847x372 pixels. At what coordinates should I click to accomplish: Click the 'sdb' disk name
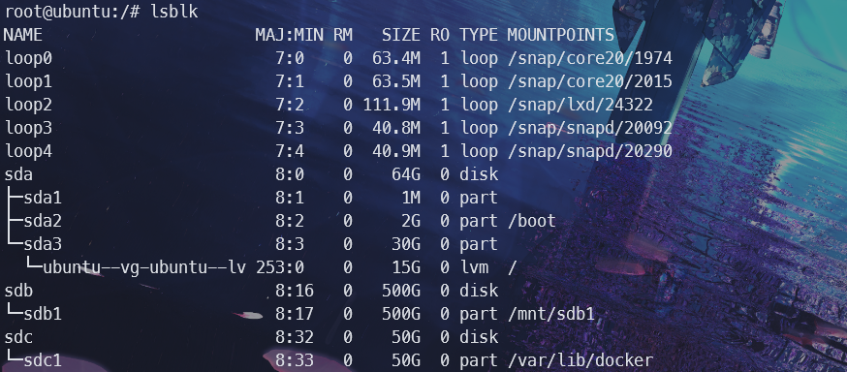tap(18, 291)
